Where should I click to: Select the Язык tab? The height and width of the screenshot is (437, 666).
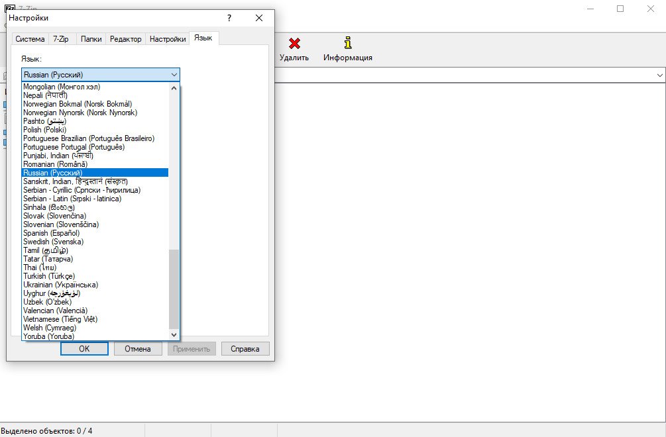tap(203, 38)
